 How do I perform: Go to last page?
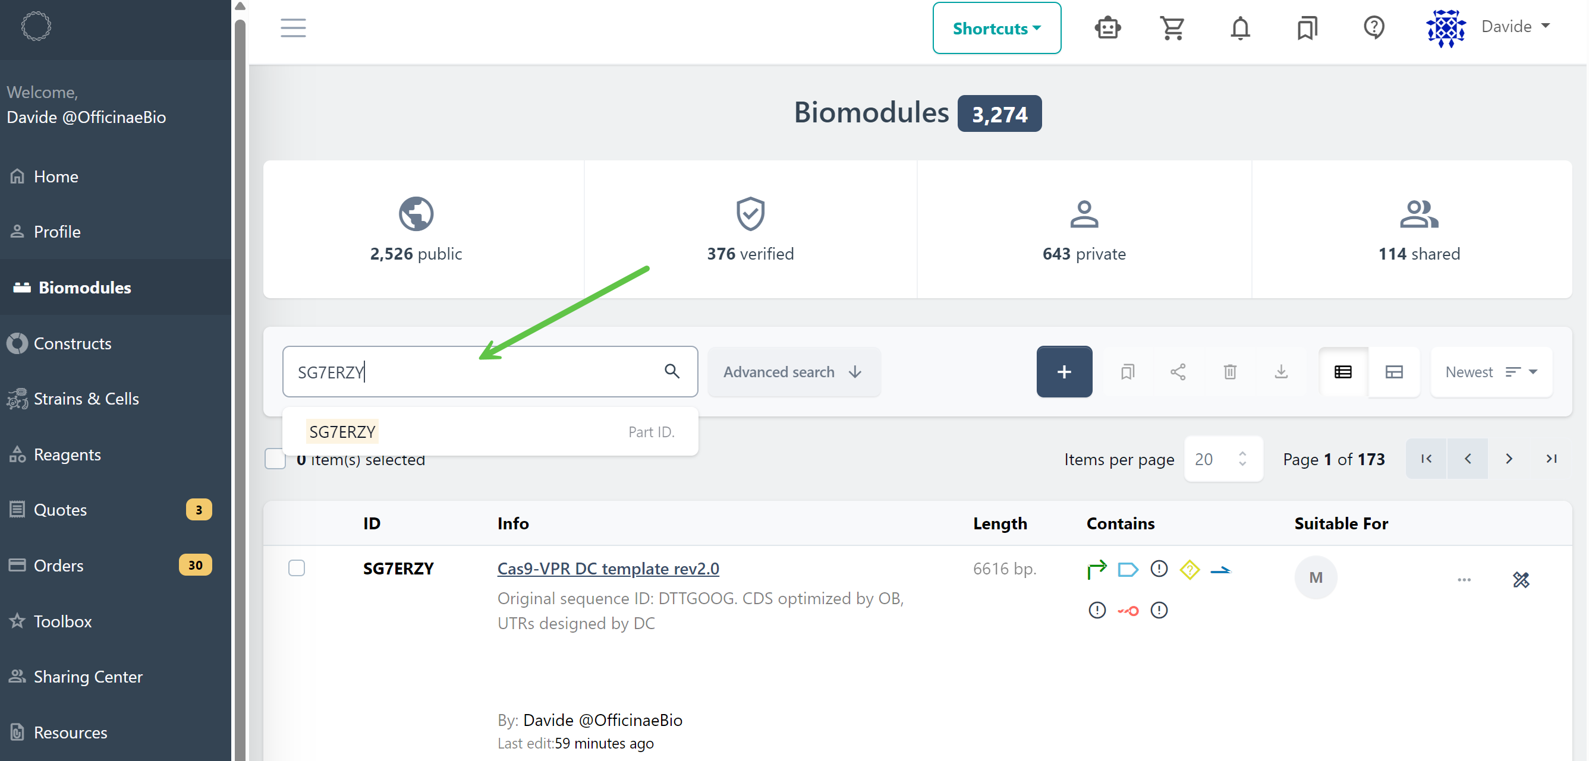coord(1550,459)
